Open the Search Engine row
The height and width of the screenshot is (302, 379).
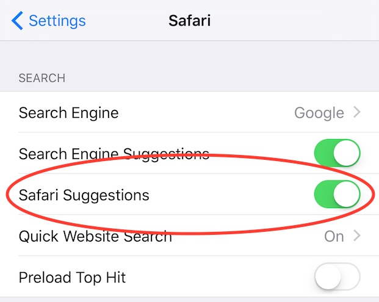[x=189, y=112]
